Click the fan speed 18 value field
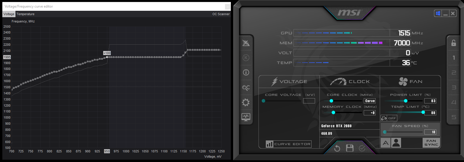The image size is (464, 162). point(430,132)
